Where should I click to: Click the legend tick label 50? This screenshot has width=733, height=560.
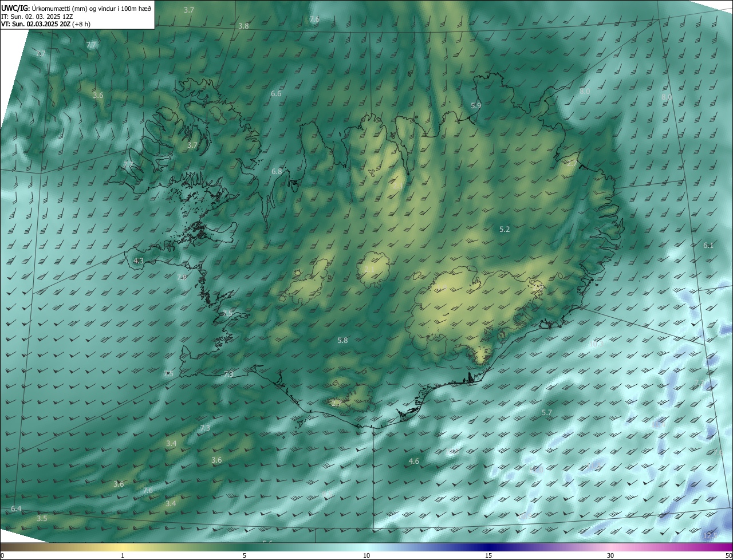pyautogui.click(x=728, y=555)
